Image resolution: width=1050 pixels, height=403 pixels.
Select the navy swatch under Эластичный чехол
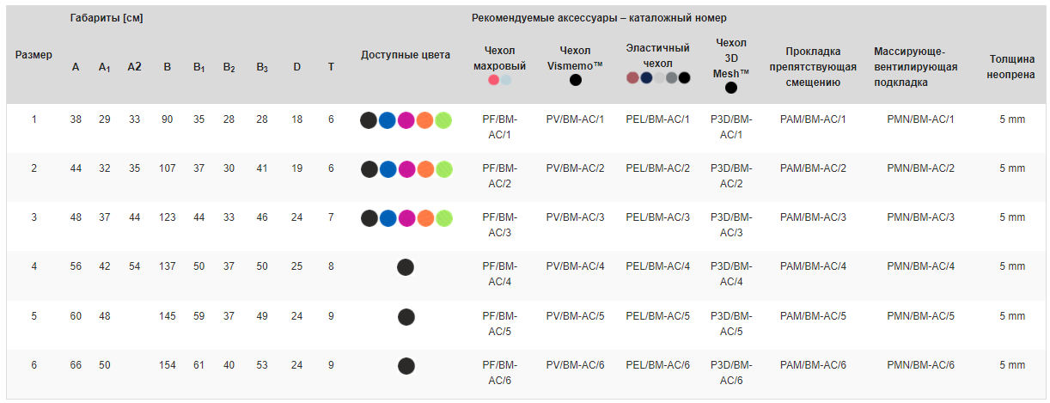coord(646,77)
